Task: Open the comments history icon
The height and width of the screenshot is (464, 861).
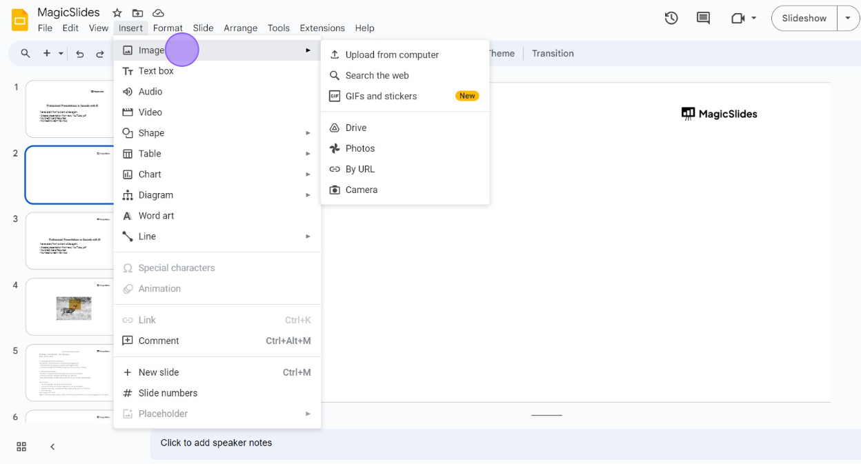Action: point(703,19)
